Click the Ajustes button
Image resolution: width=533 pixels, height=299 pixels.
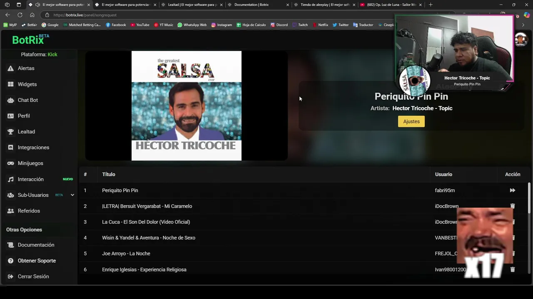tap(411, 121)
